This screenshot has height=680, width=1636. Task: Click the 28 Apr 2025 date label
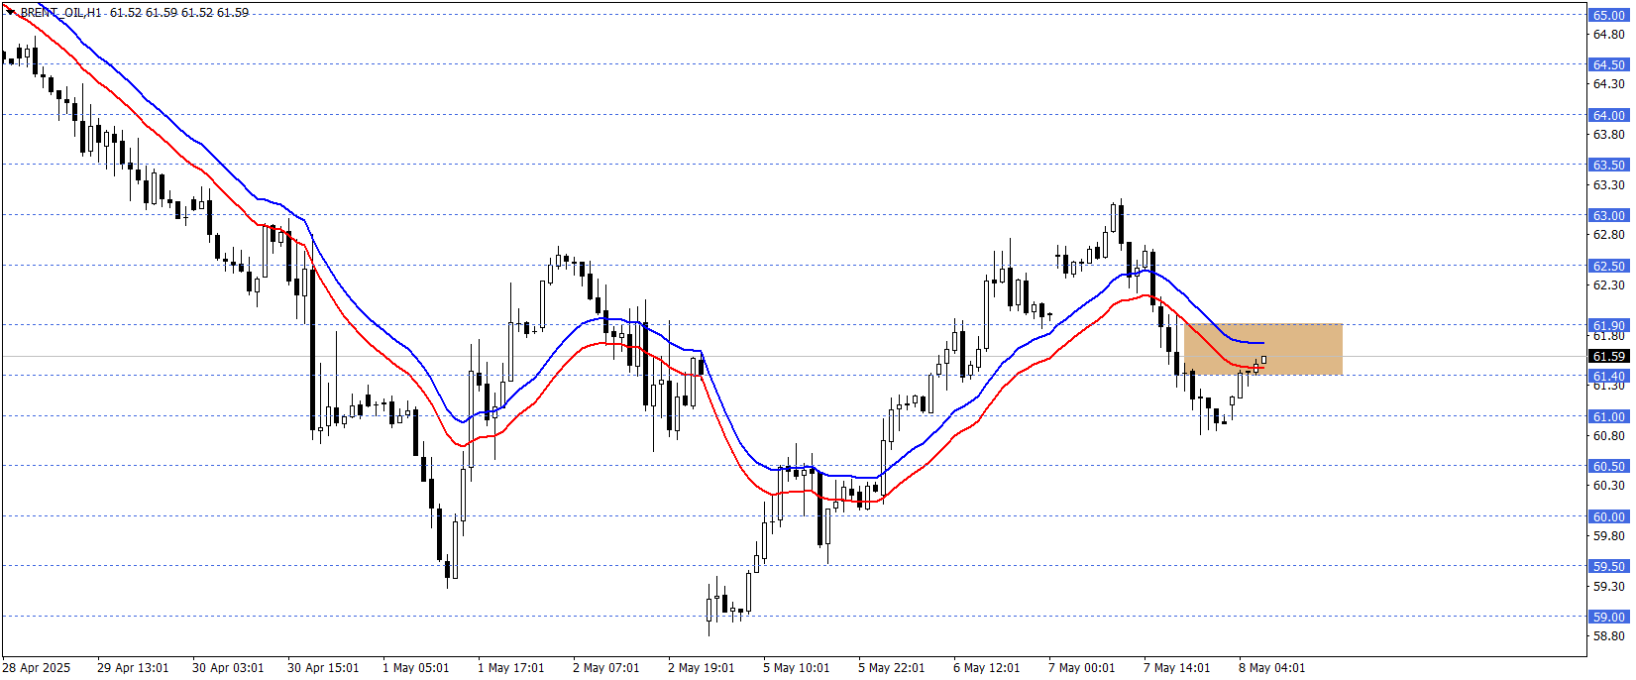pos(37,667)
